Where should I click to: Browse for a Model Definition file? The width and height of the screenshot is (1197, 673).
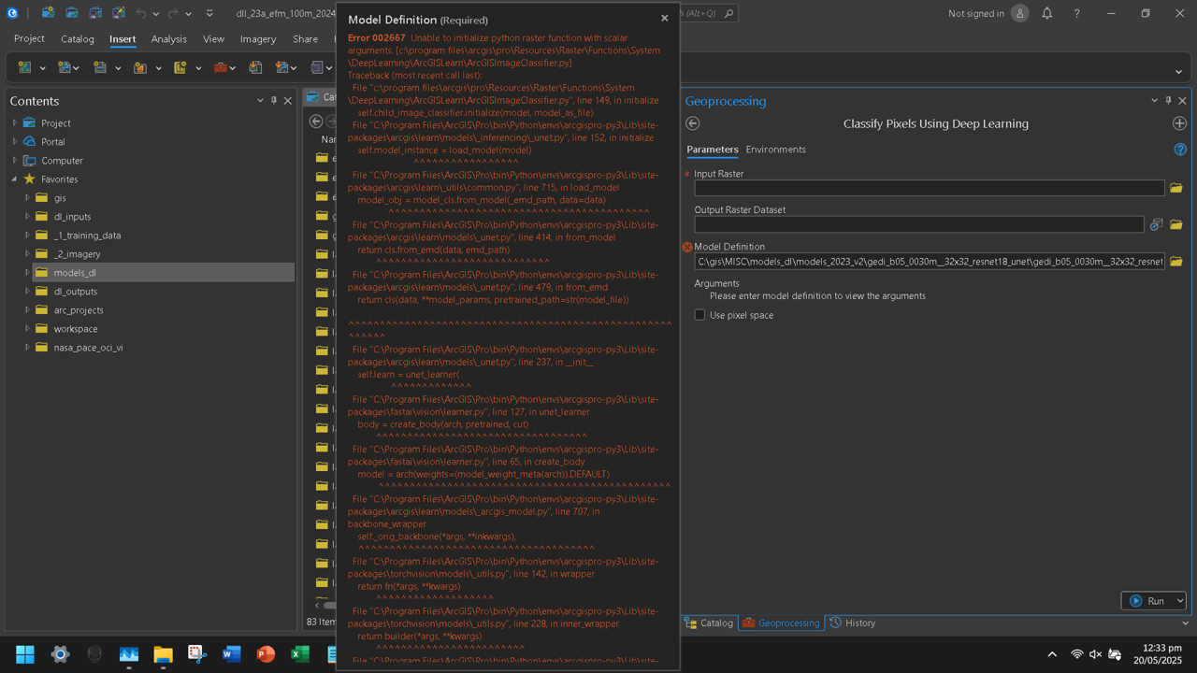point(1176,261)
